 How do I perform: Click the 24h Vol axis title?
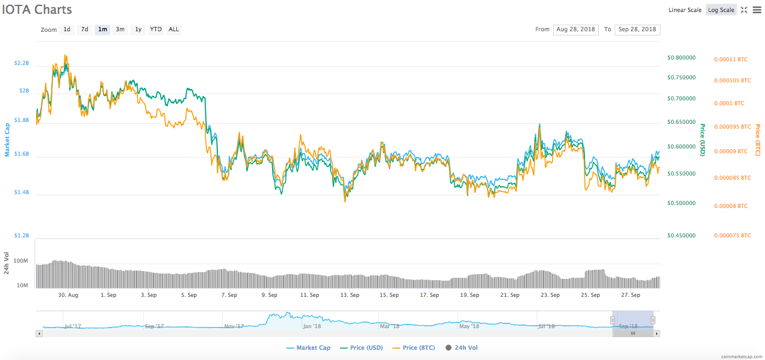pos(7,264)
